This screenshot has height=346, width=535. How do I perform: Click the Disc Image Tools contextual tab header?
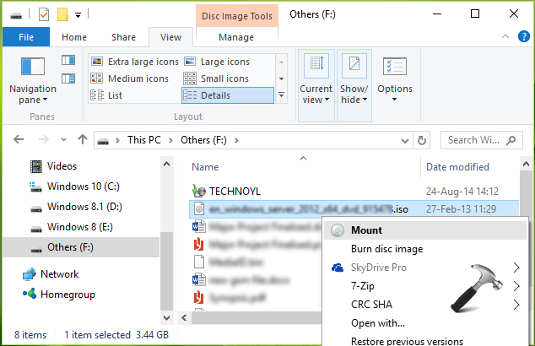[237, 16]
